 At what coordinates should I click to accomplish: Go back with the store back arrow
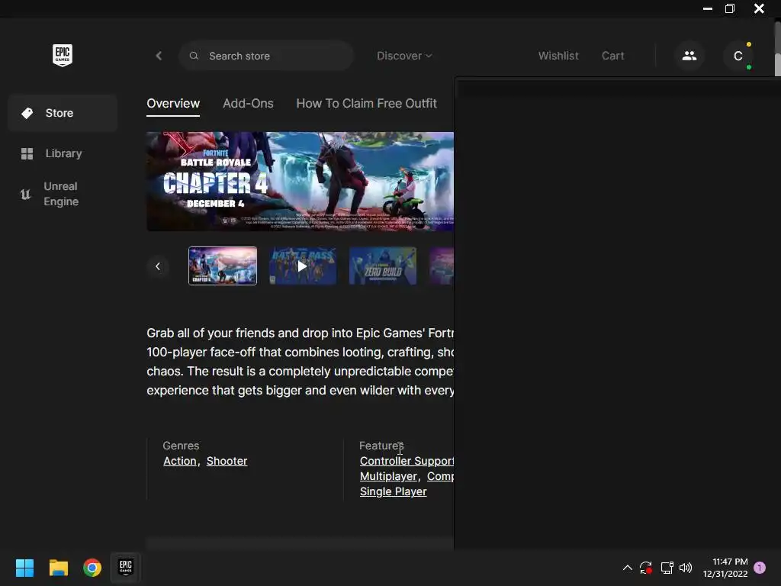159,56
